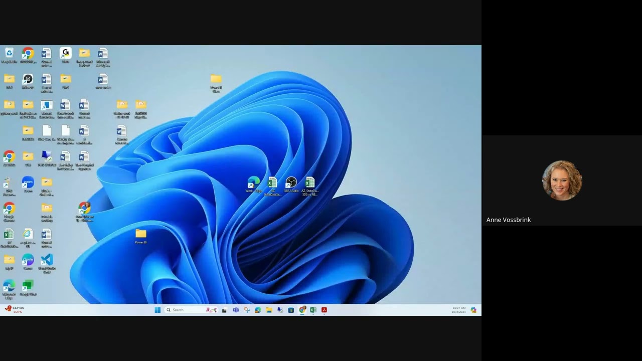The image size is (642, 361).
Task: Open File Explorer from the taskbar
Action: 269,310
